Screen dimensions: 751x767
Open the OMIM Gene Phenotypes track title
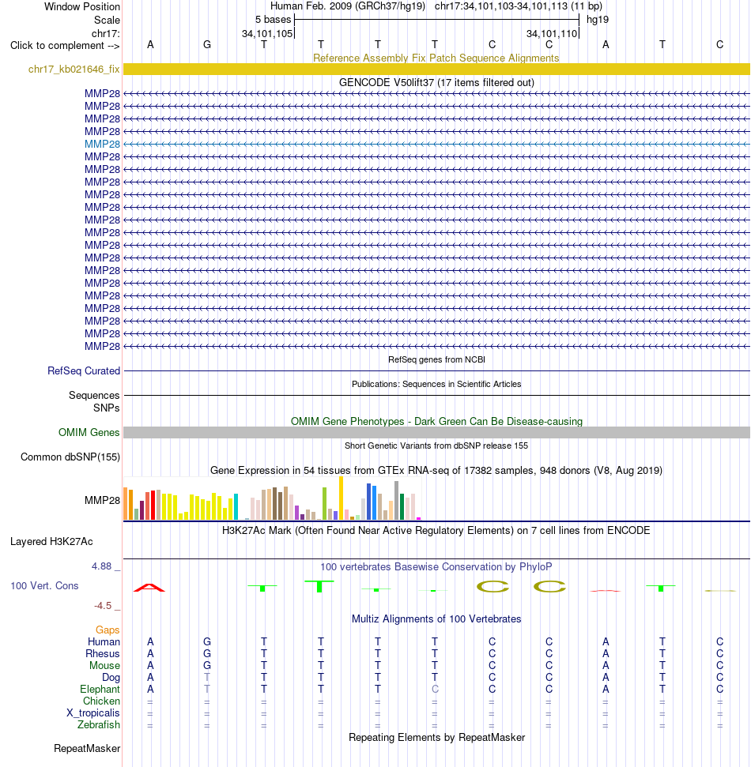436,421
